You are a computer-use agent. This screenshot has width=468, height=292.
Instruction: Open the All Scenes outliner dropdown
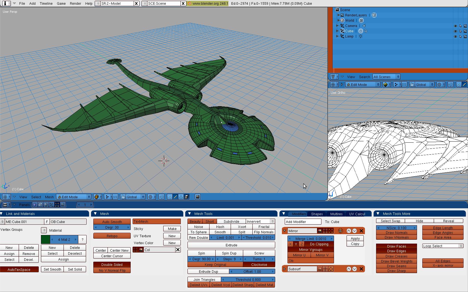[386, 77]
